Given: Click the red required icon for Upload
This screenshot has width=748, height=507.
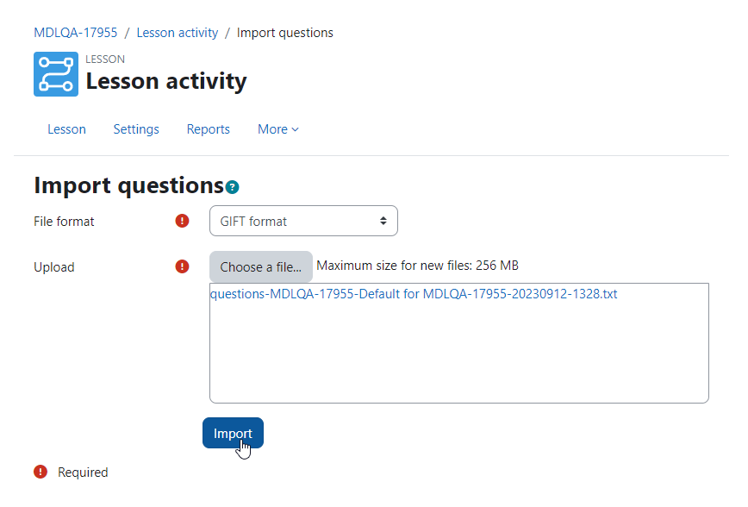Looking at the screenshot, I should (182, 266).
